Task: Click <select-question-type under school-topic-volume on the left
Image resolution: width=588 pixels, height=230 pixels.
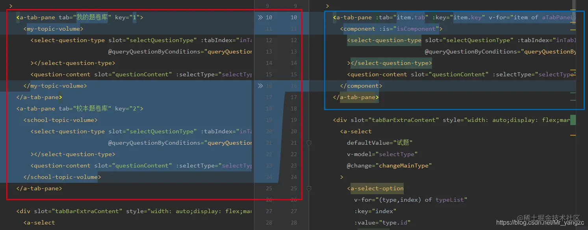Action: coord(68,131)
